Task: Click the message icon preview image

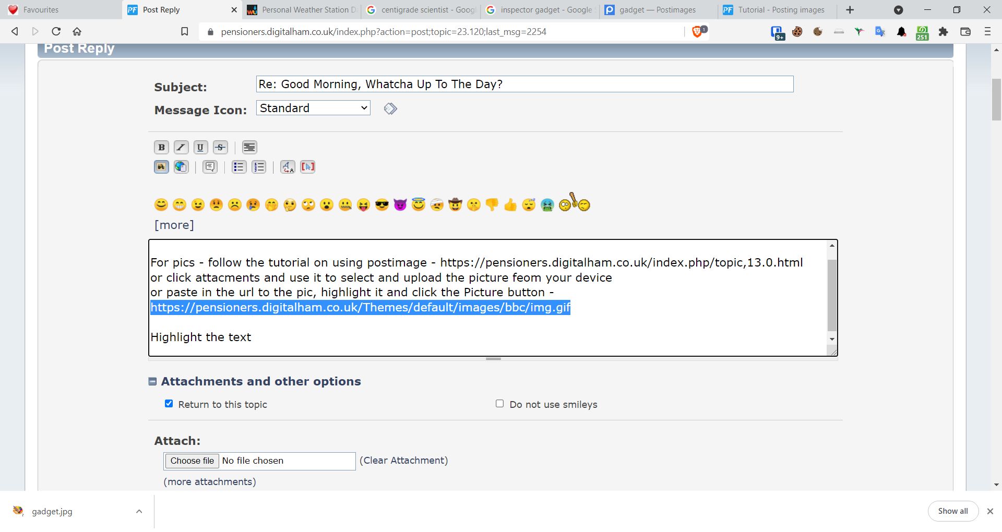Action: tap(390, 108)
